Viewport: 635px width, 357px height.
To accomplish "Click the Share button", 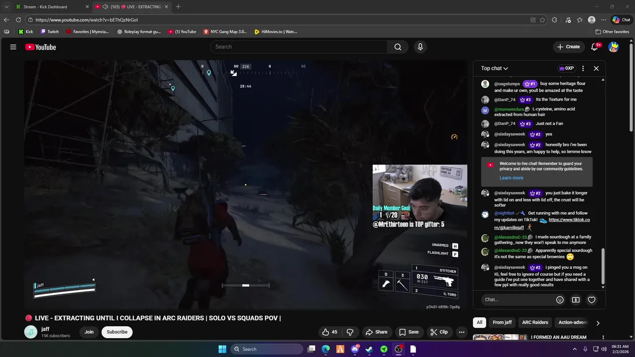I will tap(377, 332).
